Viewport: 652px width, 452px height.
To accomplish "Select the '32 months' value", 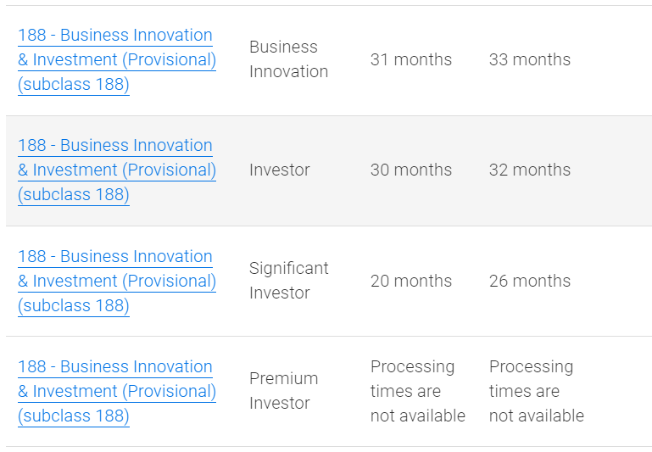I will click(x=530, y=170).
